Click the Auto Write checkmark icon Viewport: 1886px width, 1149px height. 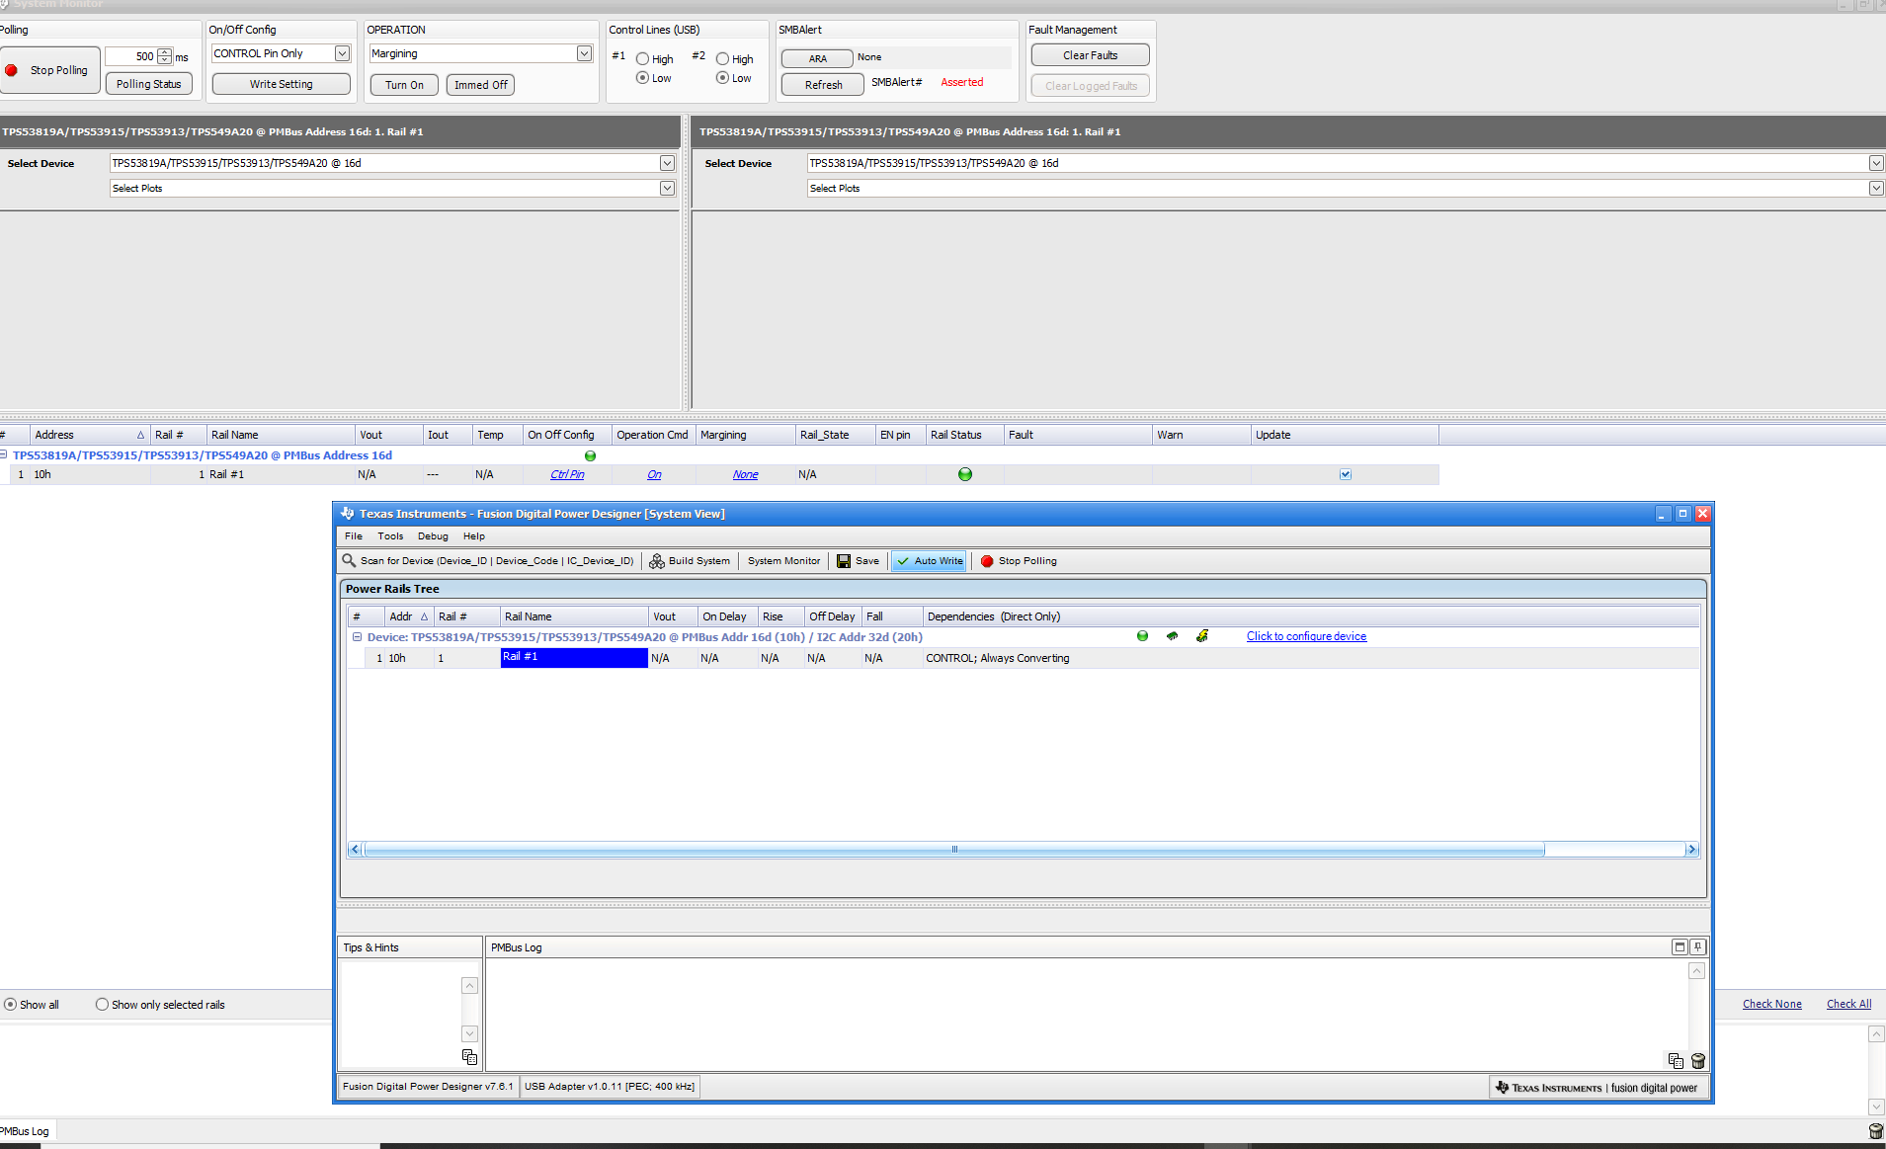(x=903, y=561)
